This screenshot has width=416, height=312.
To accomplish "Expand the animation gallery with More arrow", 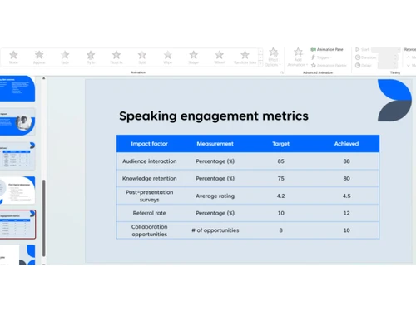I will point(260,63).
